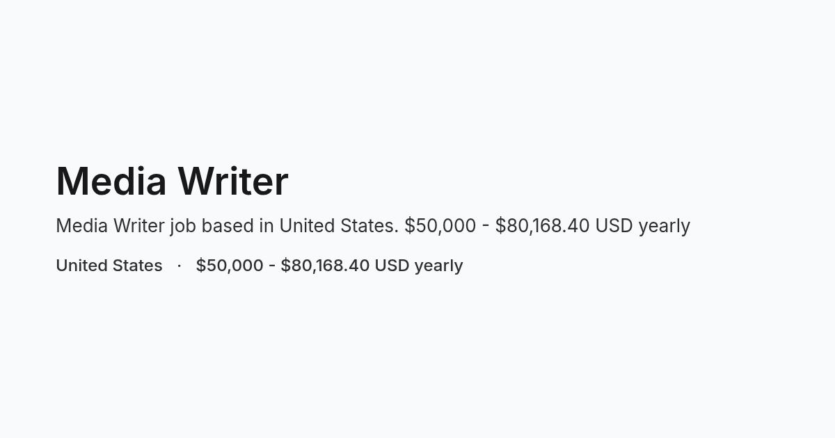Click $80,168.40 in the bold bottom row
This screenshot has height=438, width=835.
325,266
